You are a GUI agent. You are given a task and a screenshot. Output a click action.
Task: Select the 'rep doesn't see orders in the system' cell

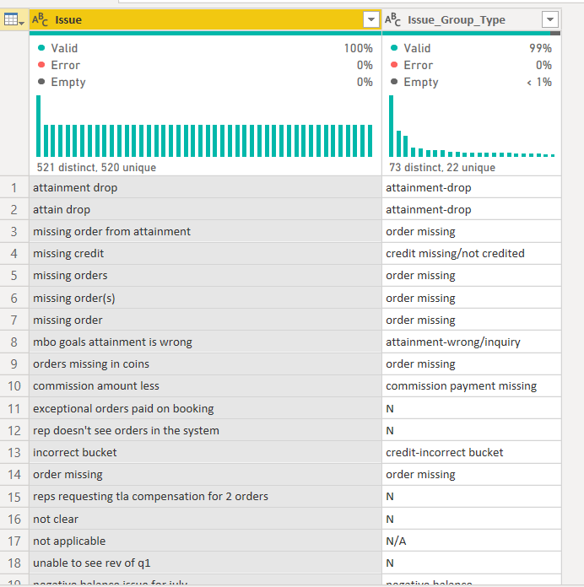205,430
